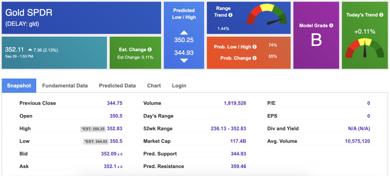Switch to the Snapshot tab
Viewport: 390px width, 176px height.
(19, 86)
